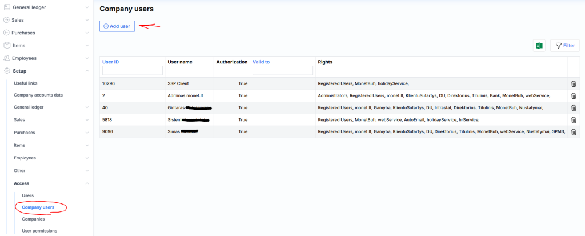Screen dimensions: 585x236
Task: Click the Employees people icon
Action: coord(7,58)
